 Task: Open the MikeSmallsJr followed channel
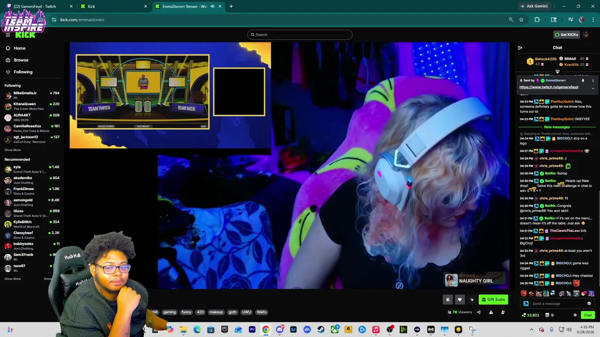32,95
